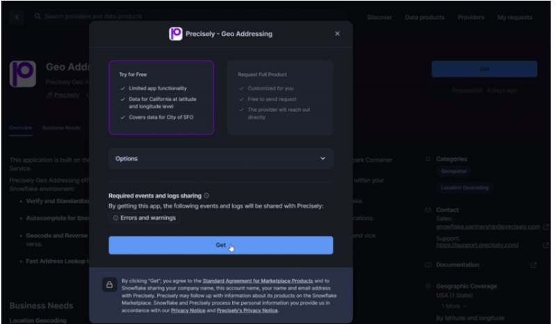Click the Requested: 4 days ago status
Viewport: 556px width, 324px height.
click(x=484, y=91)
